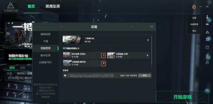Viewport: 213px width, 104px height.
Task: Select 资源管理 in the dropdown menu
Action: point(194,25)
